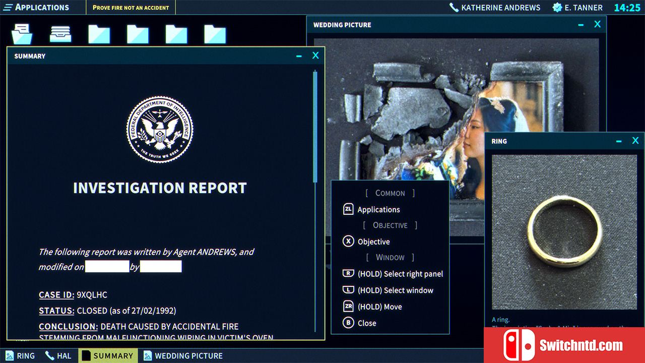
Task: Open the Applications menu in the top bar
Action: point(36,7)
